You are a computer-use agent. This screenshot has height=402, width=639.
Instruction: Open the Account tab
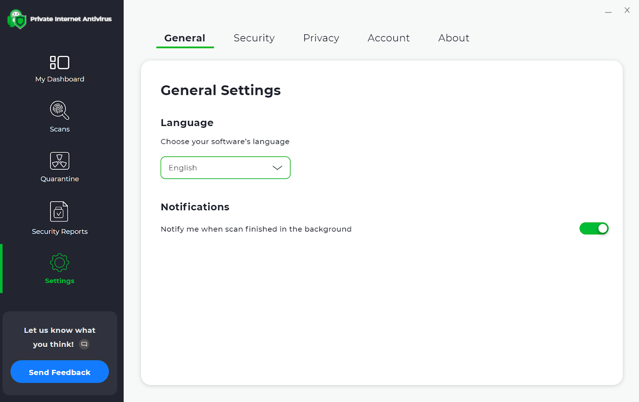coord(389,38)
